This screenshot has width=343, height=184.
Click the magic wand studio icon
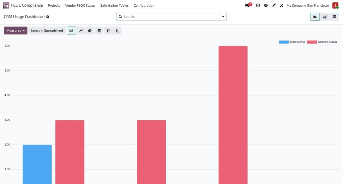coord(274,5)
